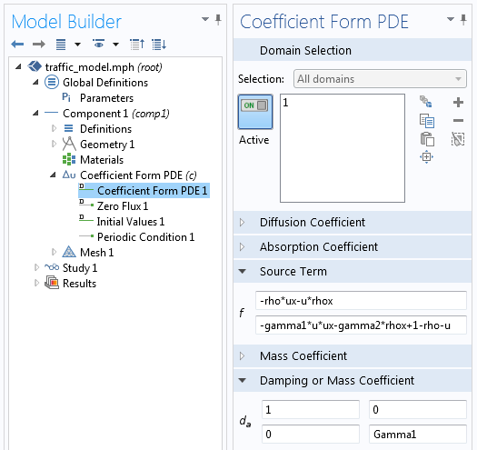Click the Materials grid icon
This screenshot has height=450, width=477.
point(69,159)
